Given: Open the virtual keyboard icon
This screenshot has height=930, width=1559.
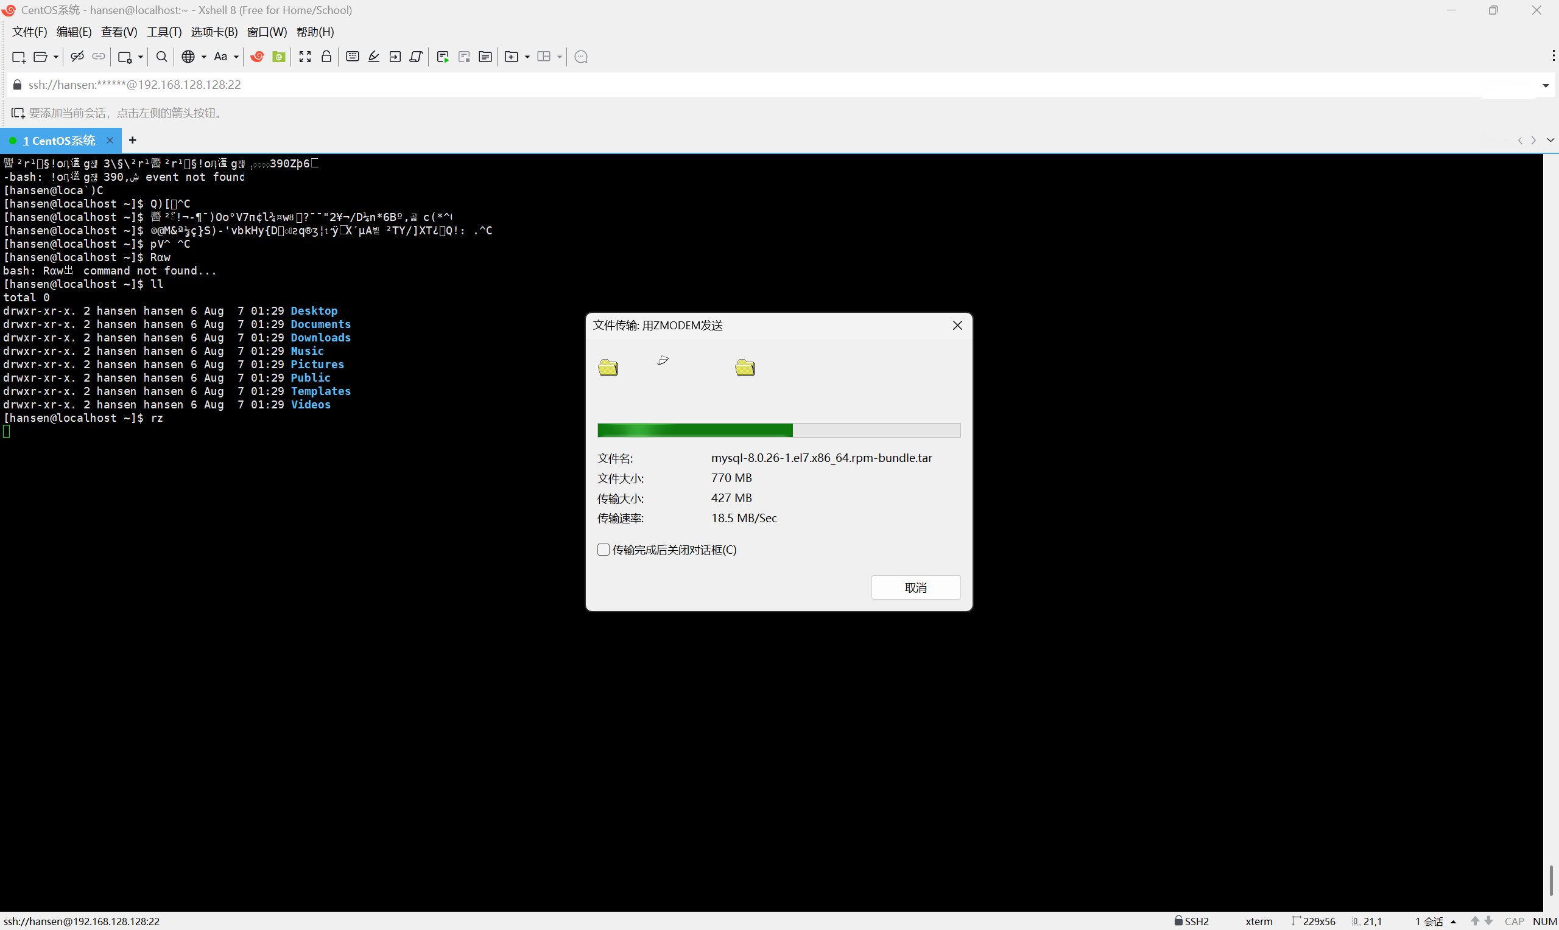Looking at the screenshot, I should click(352, 57).
